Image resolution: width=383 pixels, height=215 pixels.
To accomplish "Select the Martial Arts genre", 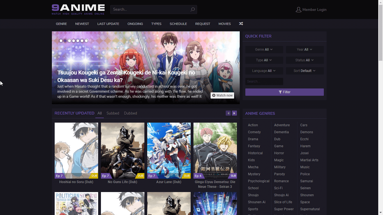I will point(309,160).
